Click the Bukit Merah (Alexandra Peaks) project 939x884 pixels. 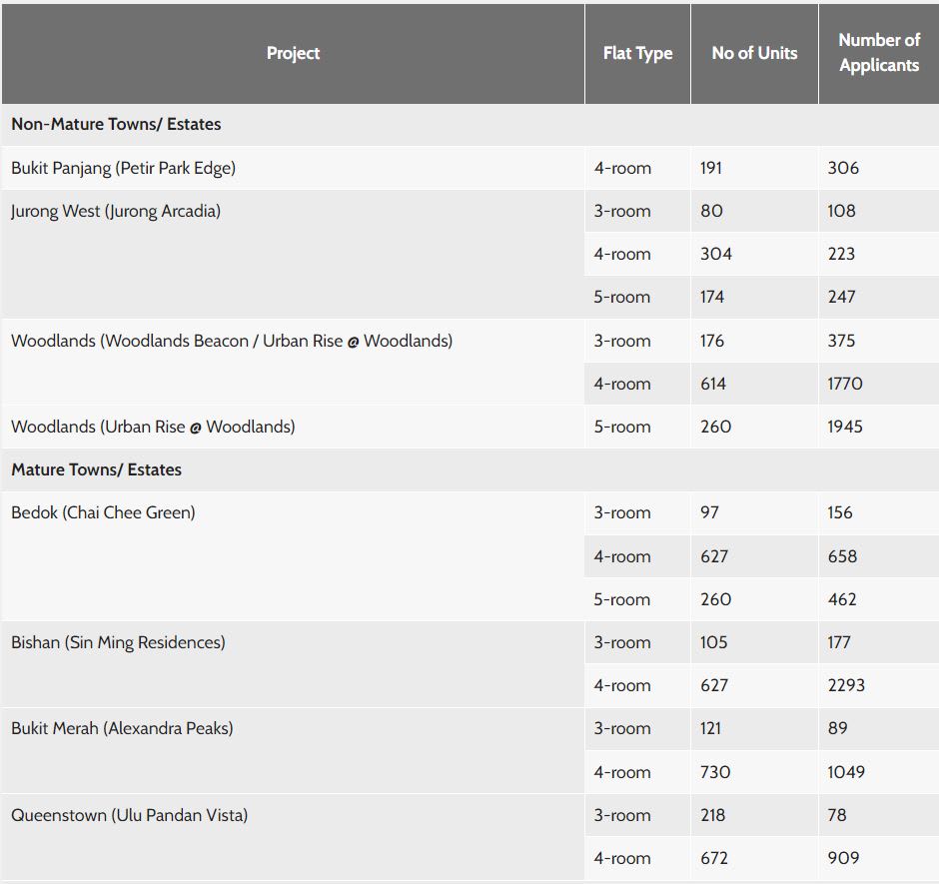pyautogui.click(x=122, y=728)
